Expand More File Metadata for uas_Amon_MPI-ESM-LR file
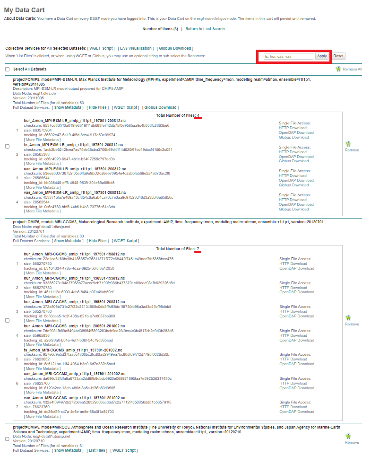Viewport: 371px width, 456px height. click(x=42, y=187)
